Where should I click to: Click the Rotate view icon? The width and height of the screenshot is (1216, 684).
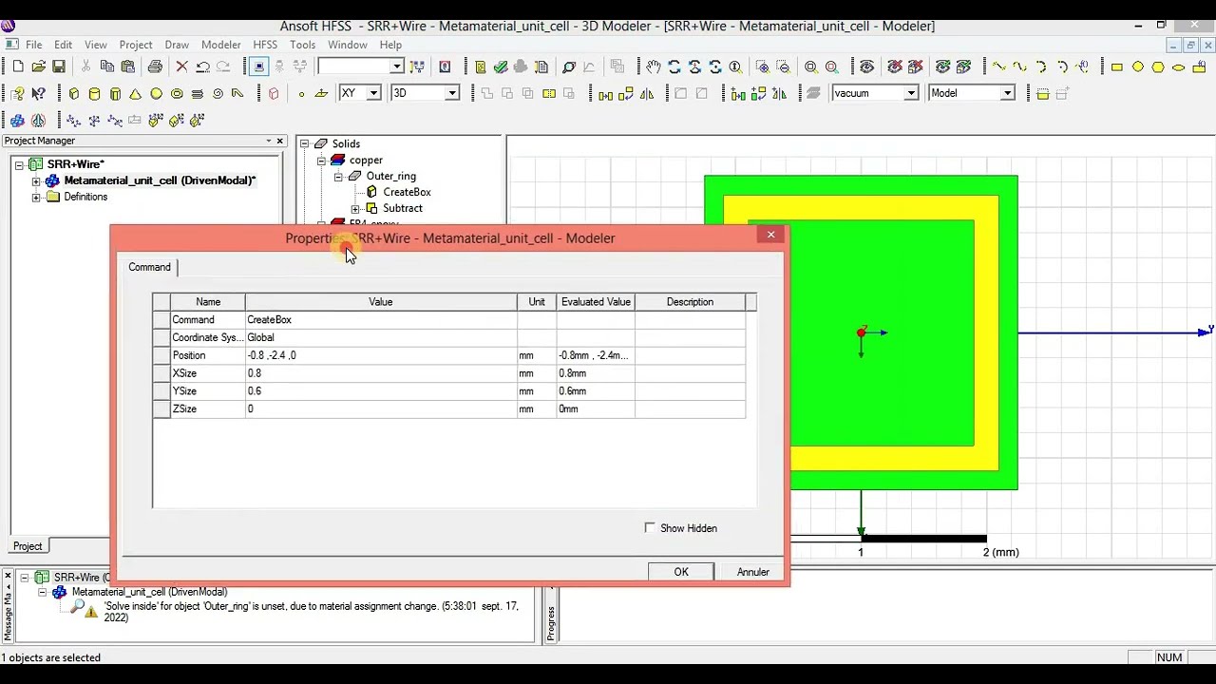point(674,66)
